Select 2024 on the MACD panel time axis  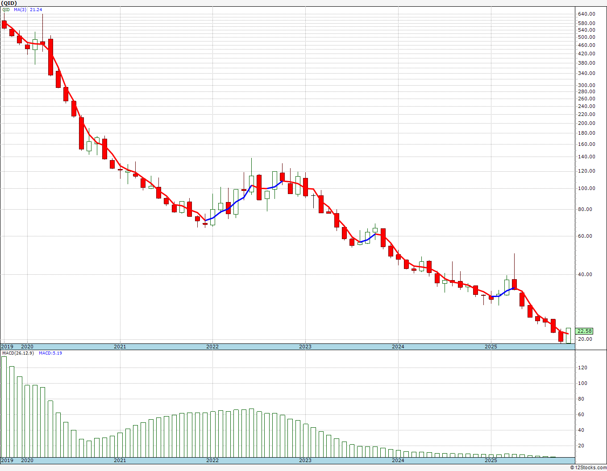point(398,460)
